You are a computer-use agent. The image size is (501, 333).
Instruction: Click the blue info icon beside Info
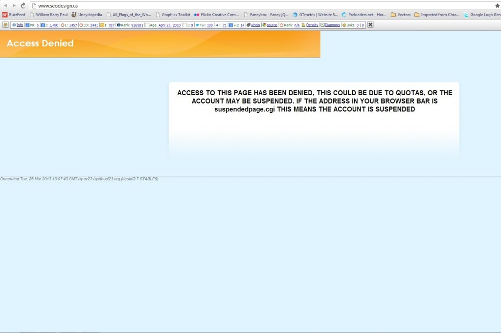pos(14,25)
